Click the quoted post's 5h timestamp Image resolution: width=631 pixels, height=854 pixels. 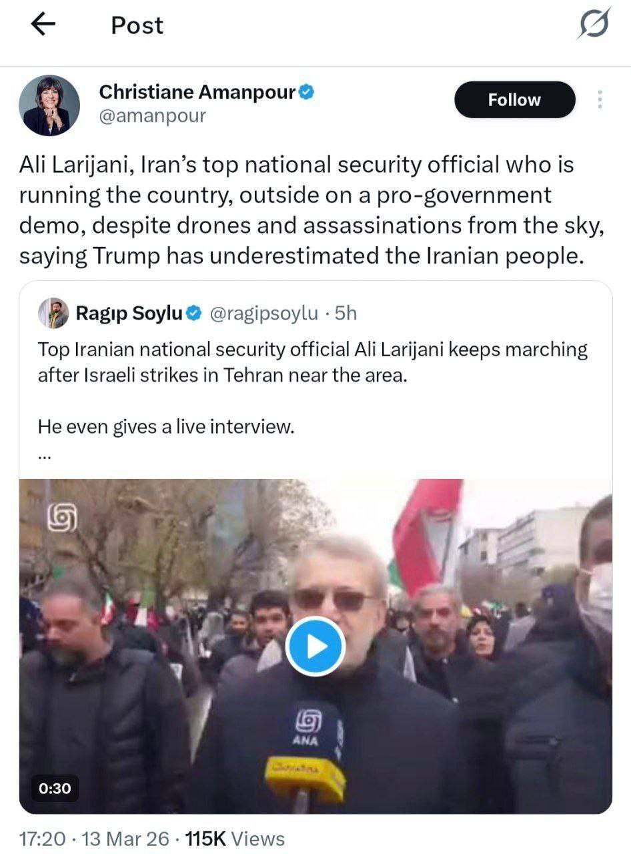[346, 313]
